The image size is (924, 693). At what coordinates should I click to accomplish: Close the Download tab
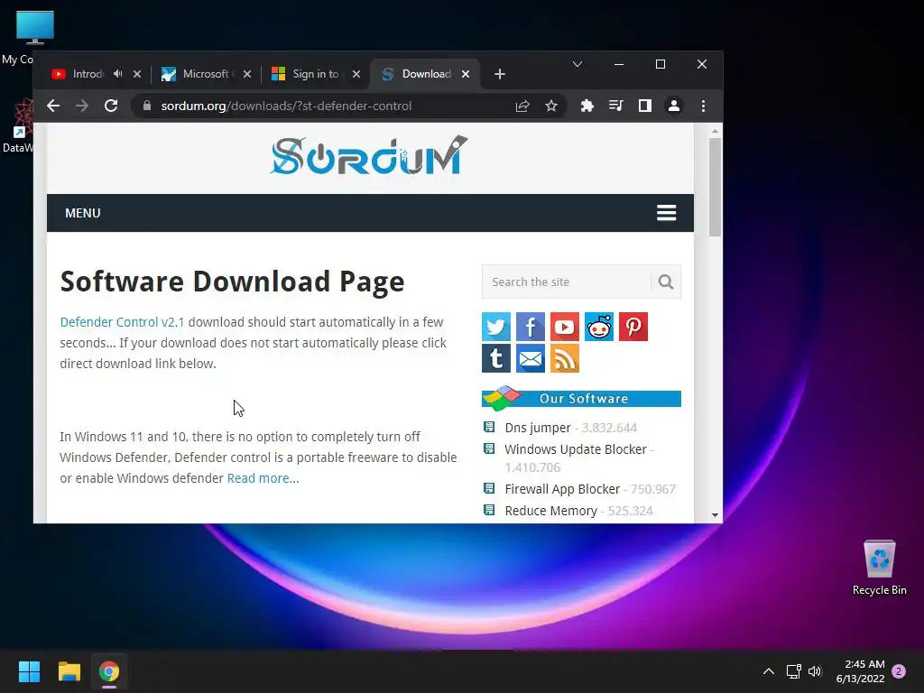coord(466,74)
